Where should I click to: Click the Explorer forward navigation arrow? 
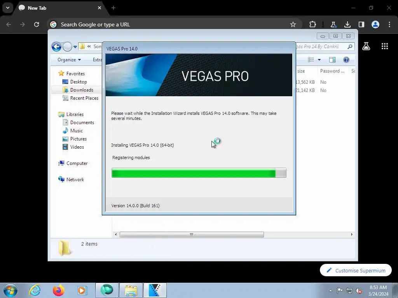pyautogui.click(x=67, y=47)
